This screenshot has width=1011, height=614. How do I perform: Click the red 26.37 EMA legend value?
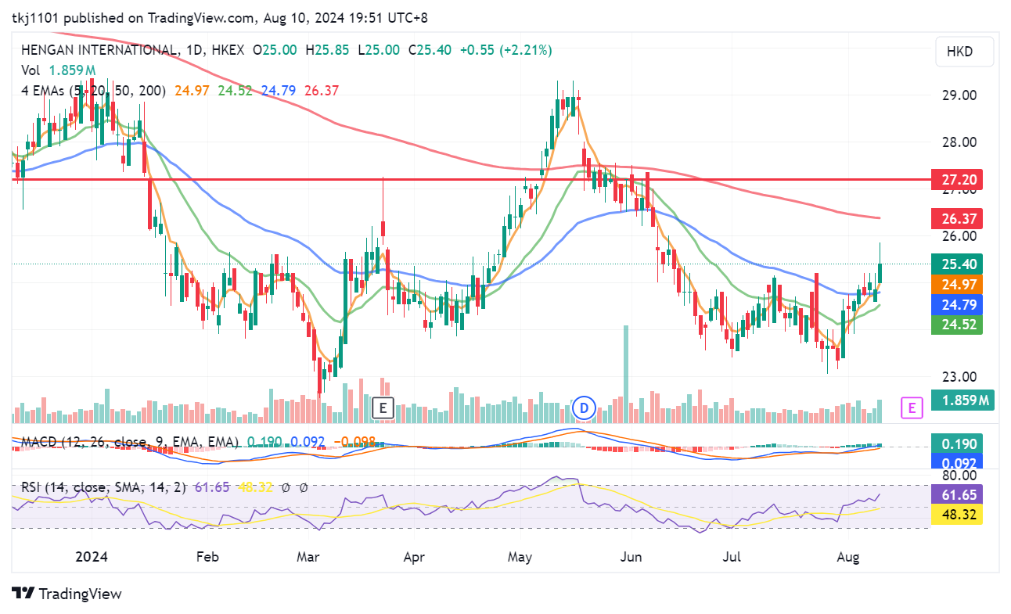pyautogui.click(x=322, y=91)
